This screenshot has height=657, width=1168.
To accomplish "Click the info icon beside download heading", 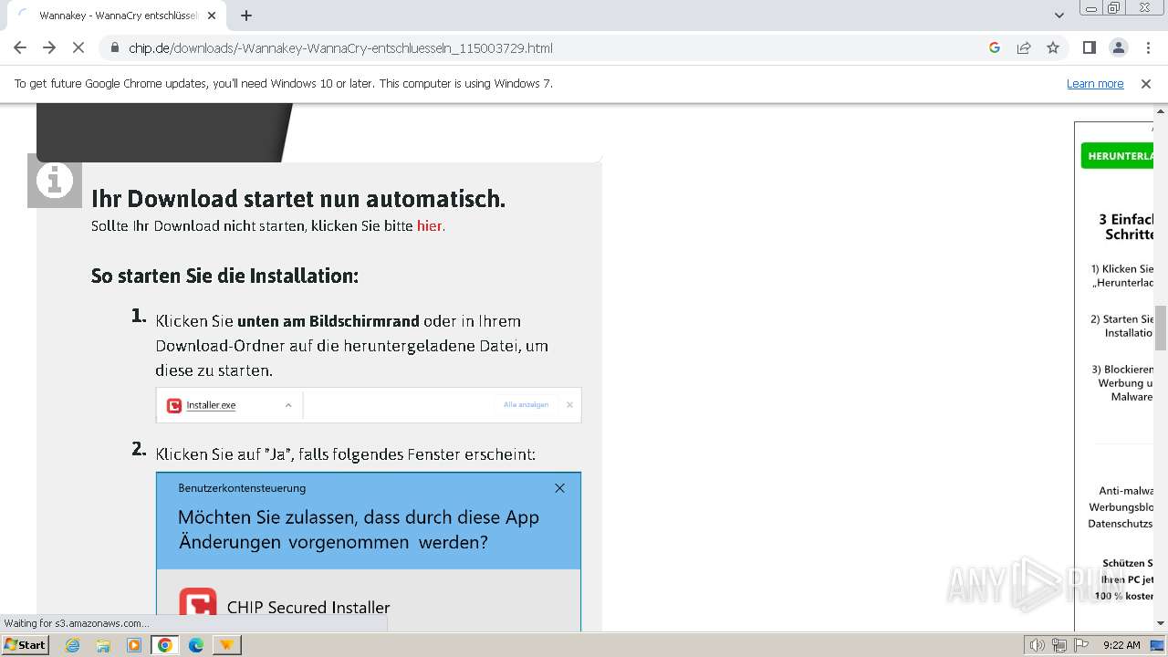I will (x=55, y=181).
